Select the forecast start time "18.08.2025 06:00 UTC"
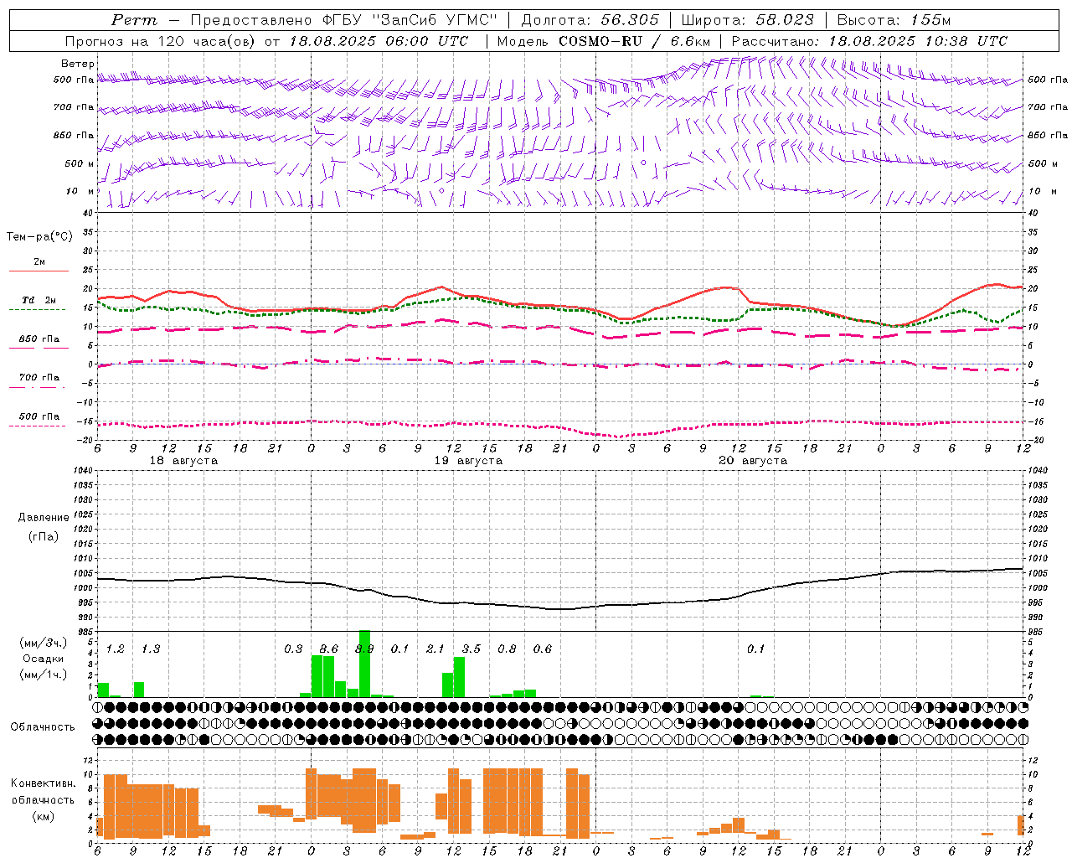This screenshot has width=1072, height=858. tap(379, 41)
